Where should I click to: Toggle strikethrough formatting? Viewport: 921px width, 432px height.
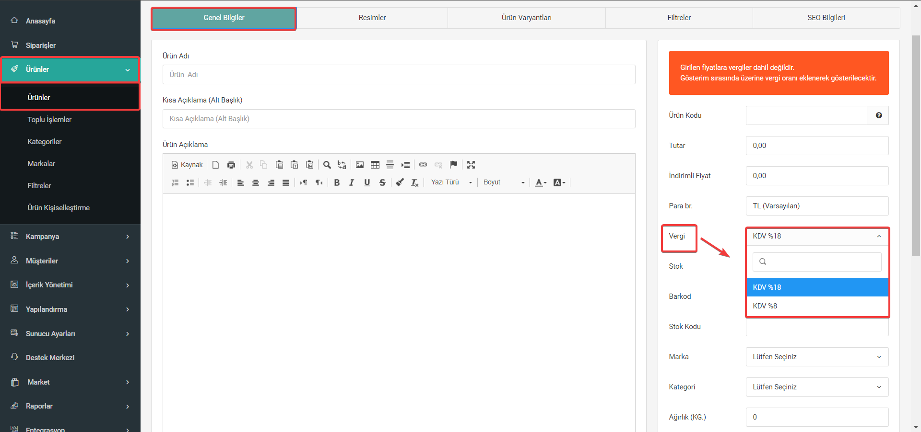tap(382, 182)
